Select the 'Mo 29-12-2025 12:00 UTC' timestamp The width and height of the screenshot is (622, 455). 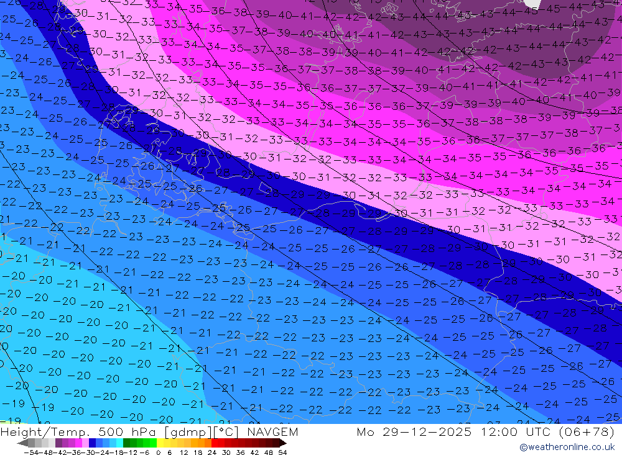tap(453, 431)
